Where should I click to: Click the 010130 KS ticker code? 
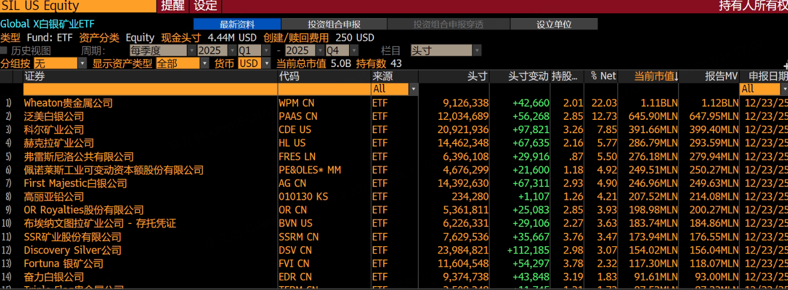[x=303, y=197]
